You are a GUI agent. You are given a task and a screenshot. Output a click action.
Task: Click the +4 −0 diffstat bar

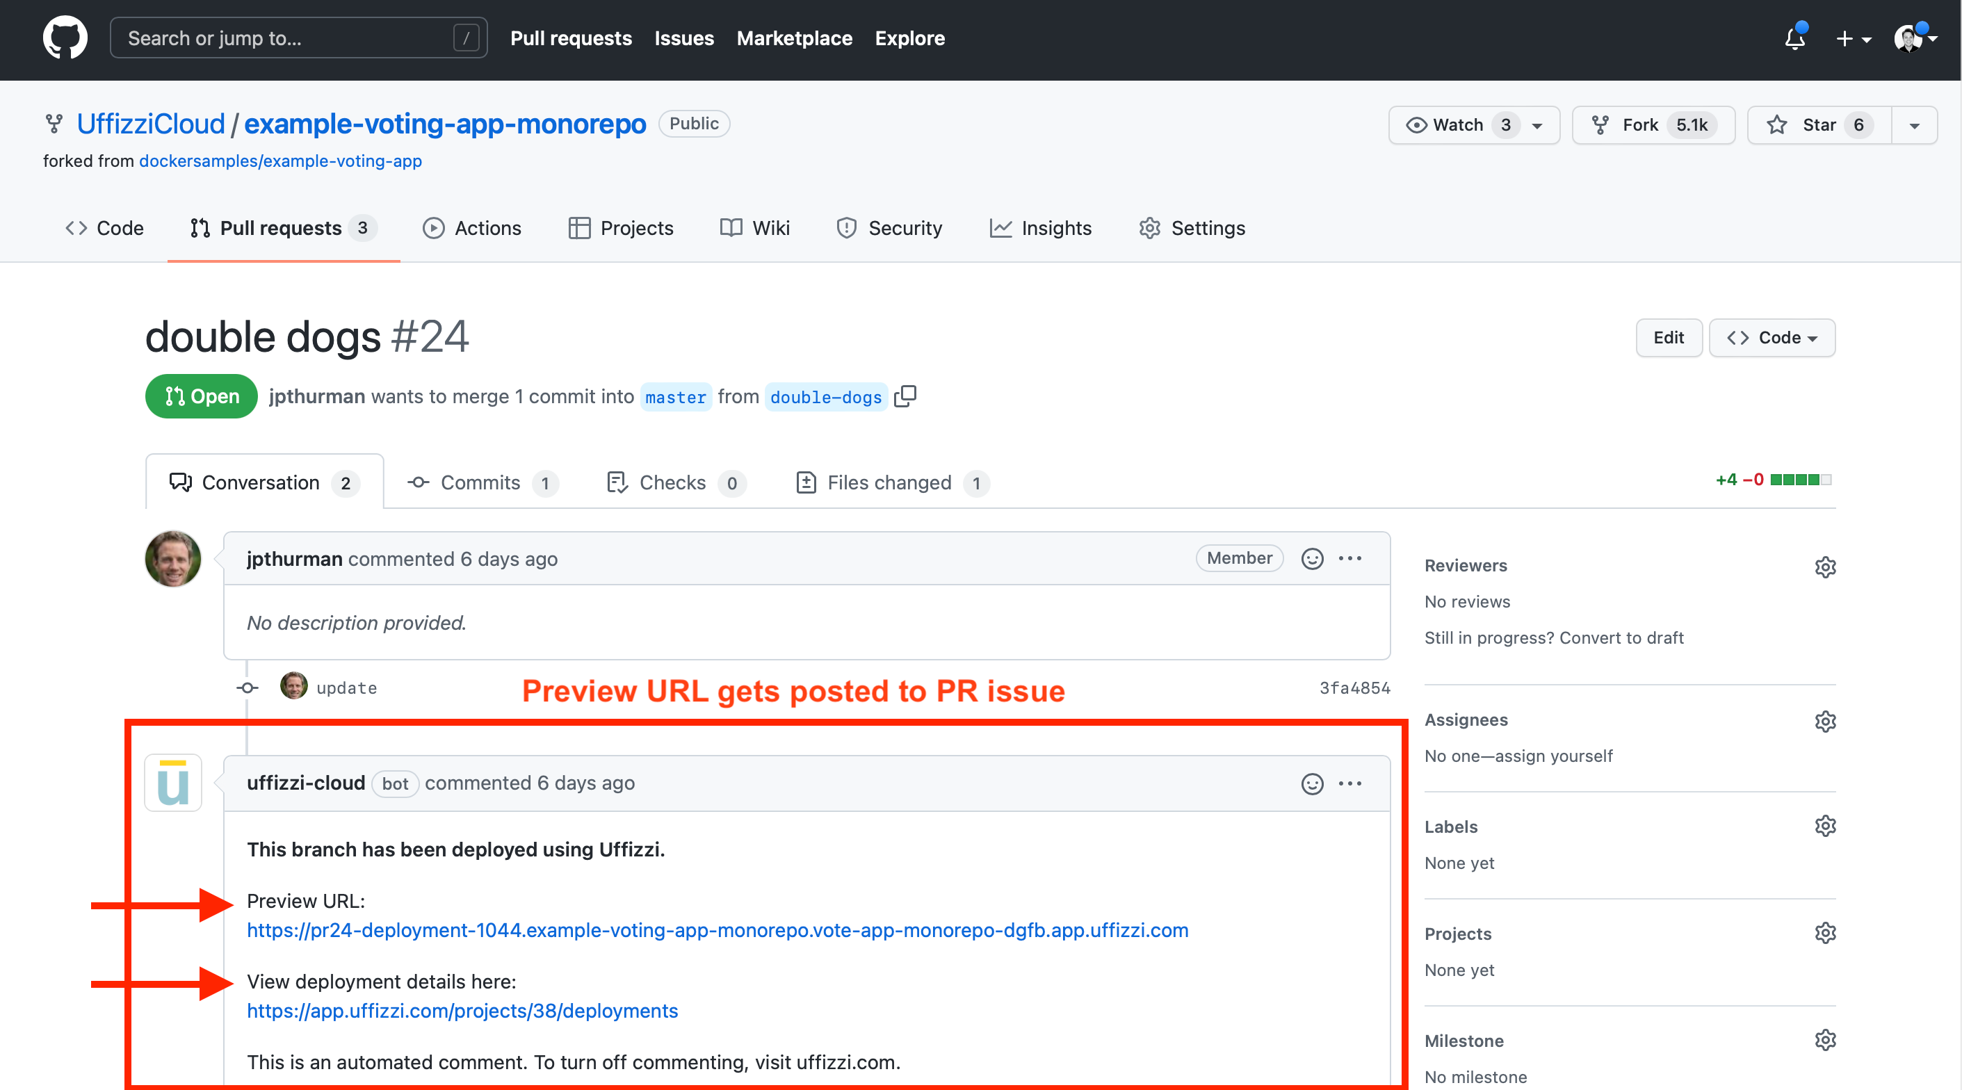coord(1773,479)
